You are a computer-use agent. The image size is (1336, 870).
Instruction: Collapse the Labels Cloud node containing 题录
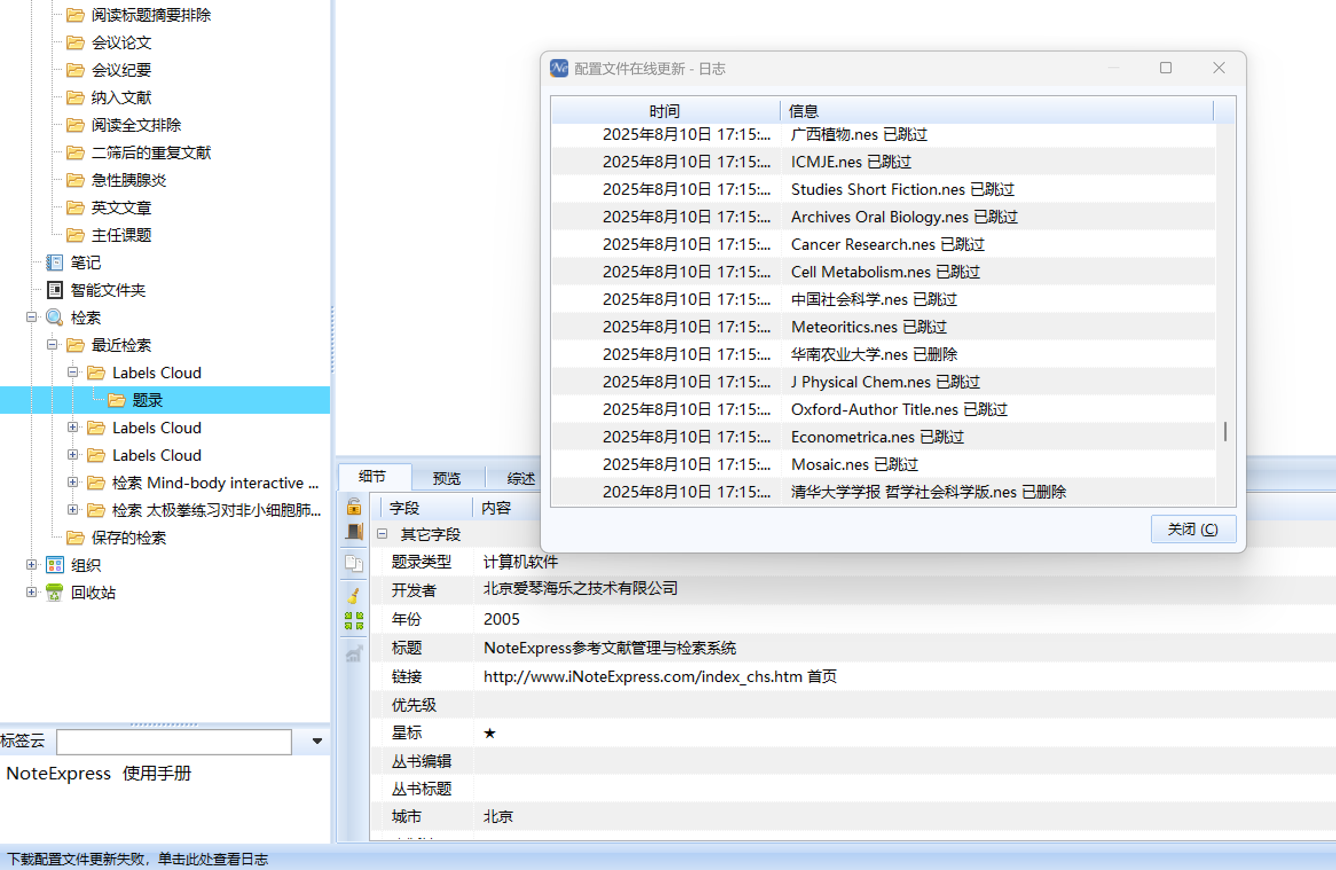tap(73, 372)
